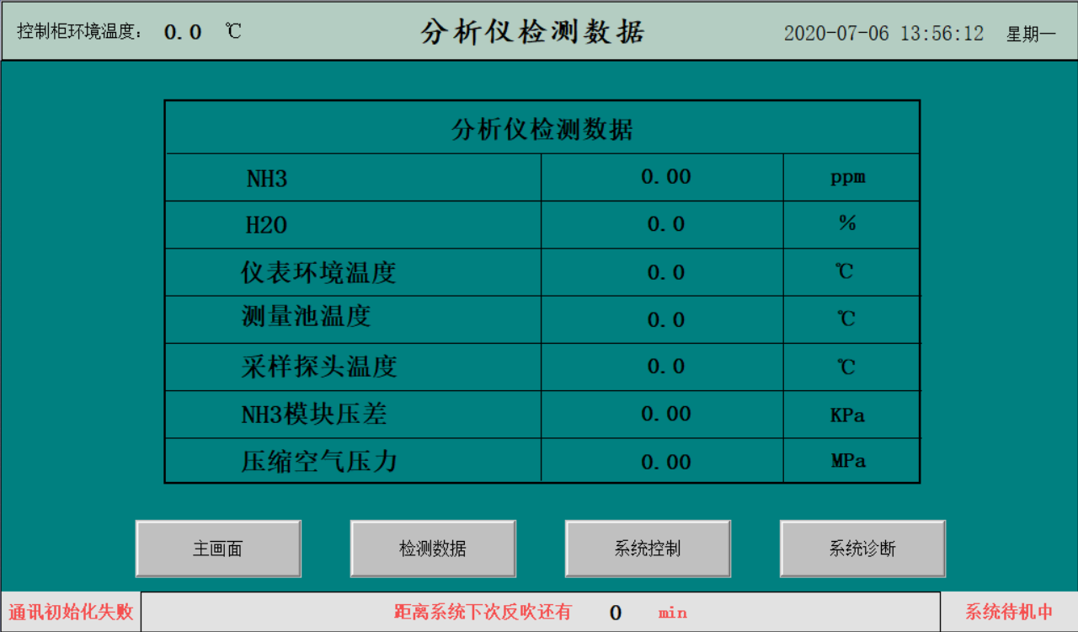Viewport: 1078px width, 632px height.
Task: Click the KPa unit label cell
Action: point(851,414)
